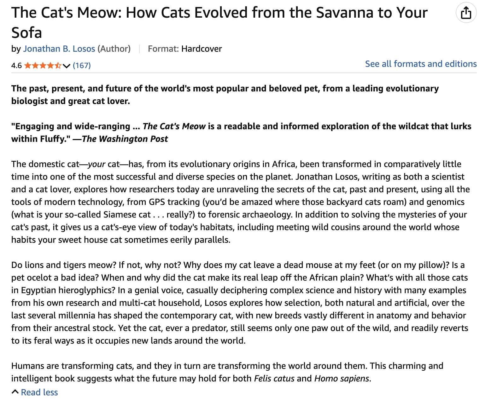
Task: Click italic The Cat's Meow in quote
Action: point(174,126)
